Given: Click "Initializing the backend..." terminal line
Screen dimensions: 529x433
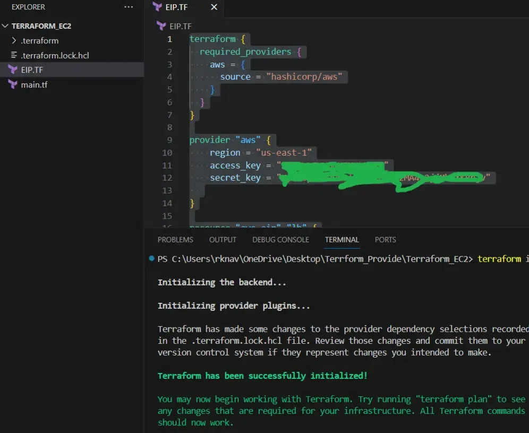Looking at the screenshot, I should (222, 282).
